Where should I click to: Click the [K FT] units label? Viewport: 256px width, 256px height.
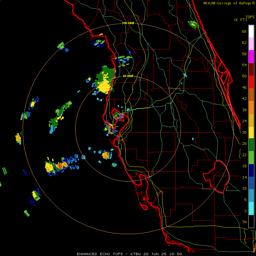point(240,20)
